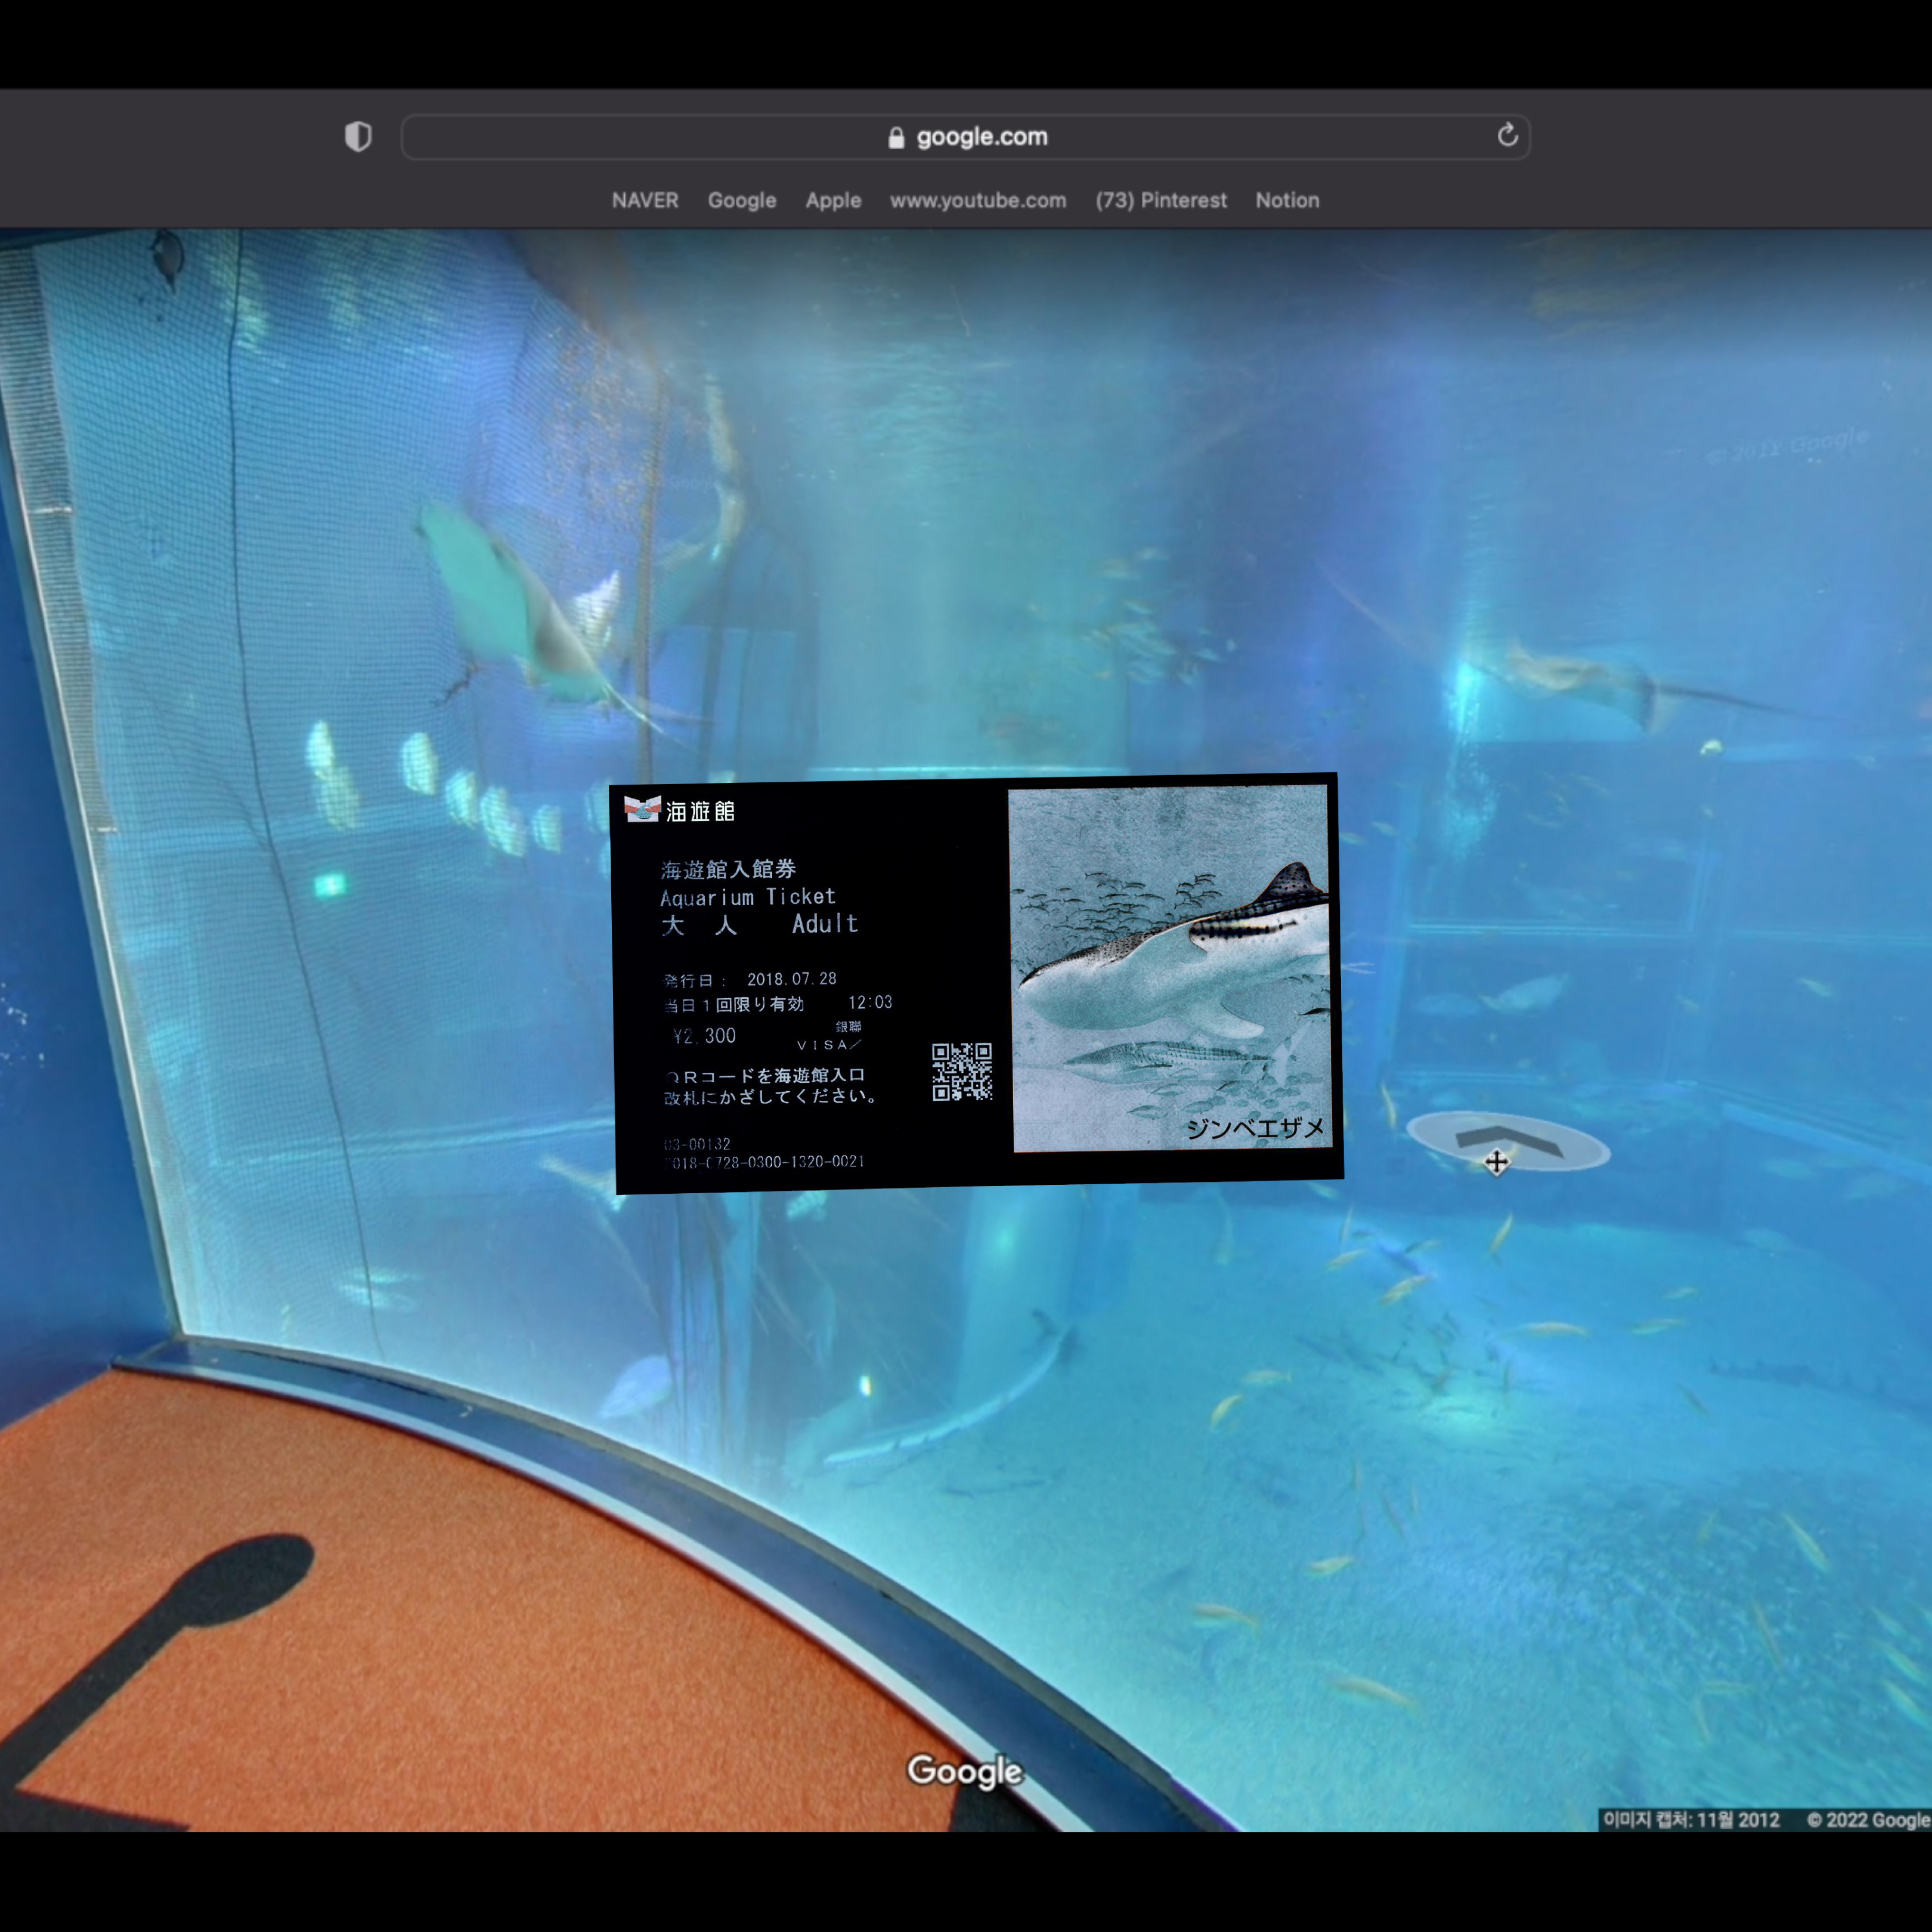Click the QR code on the ticket
The height and width of the screenshot is (1932, 1932).
[961, 1071]
